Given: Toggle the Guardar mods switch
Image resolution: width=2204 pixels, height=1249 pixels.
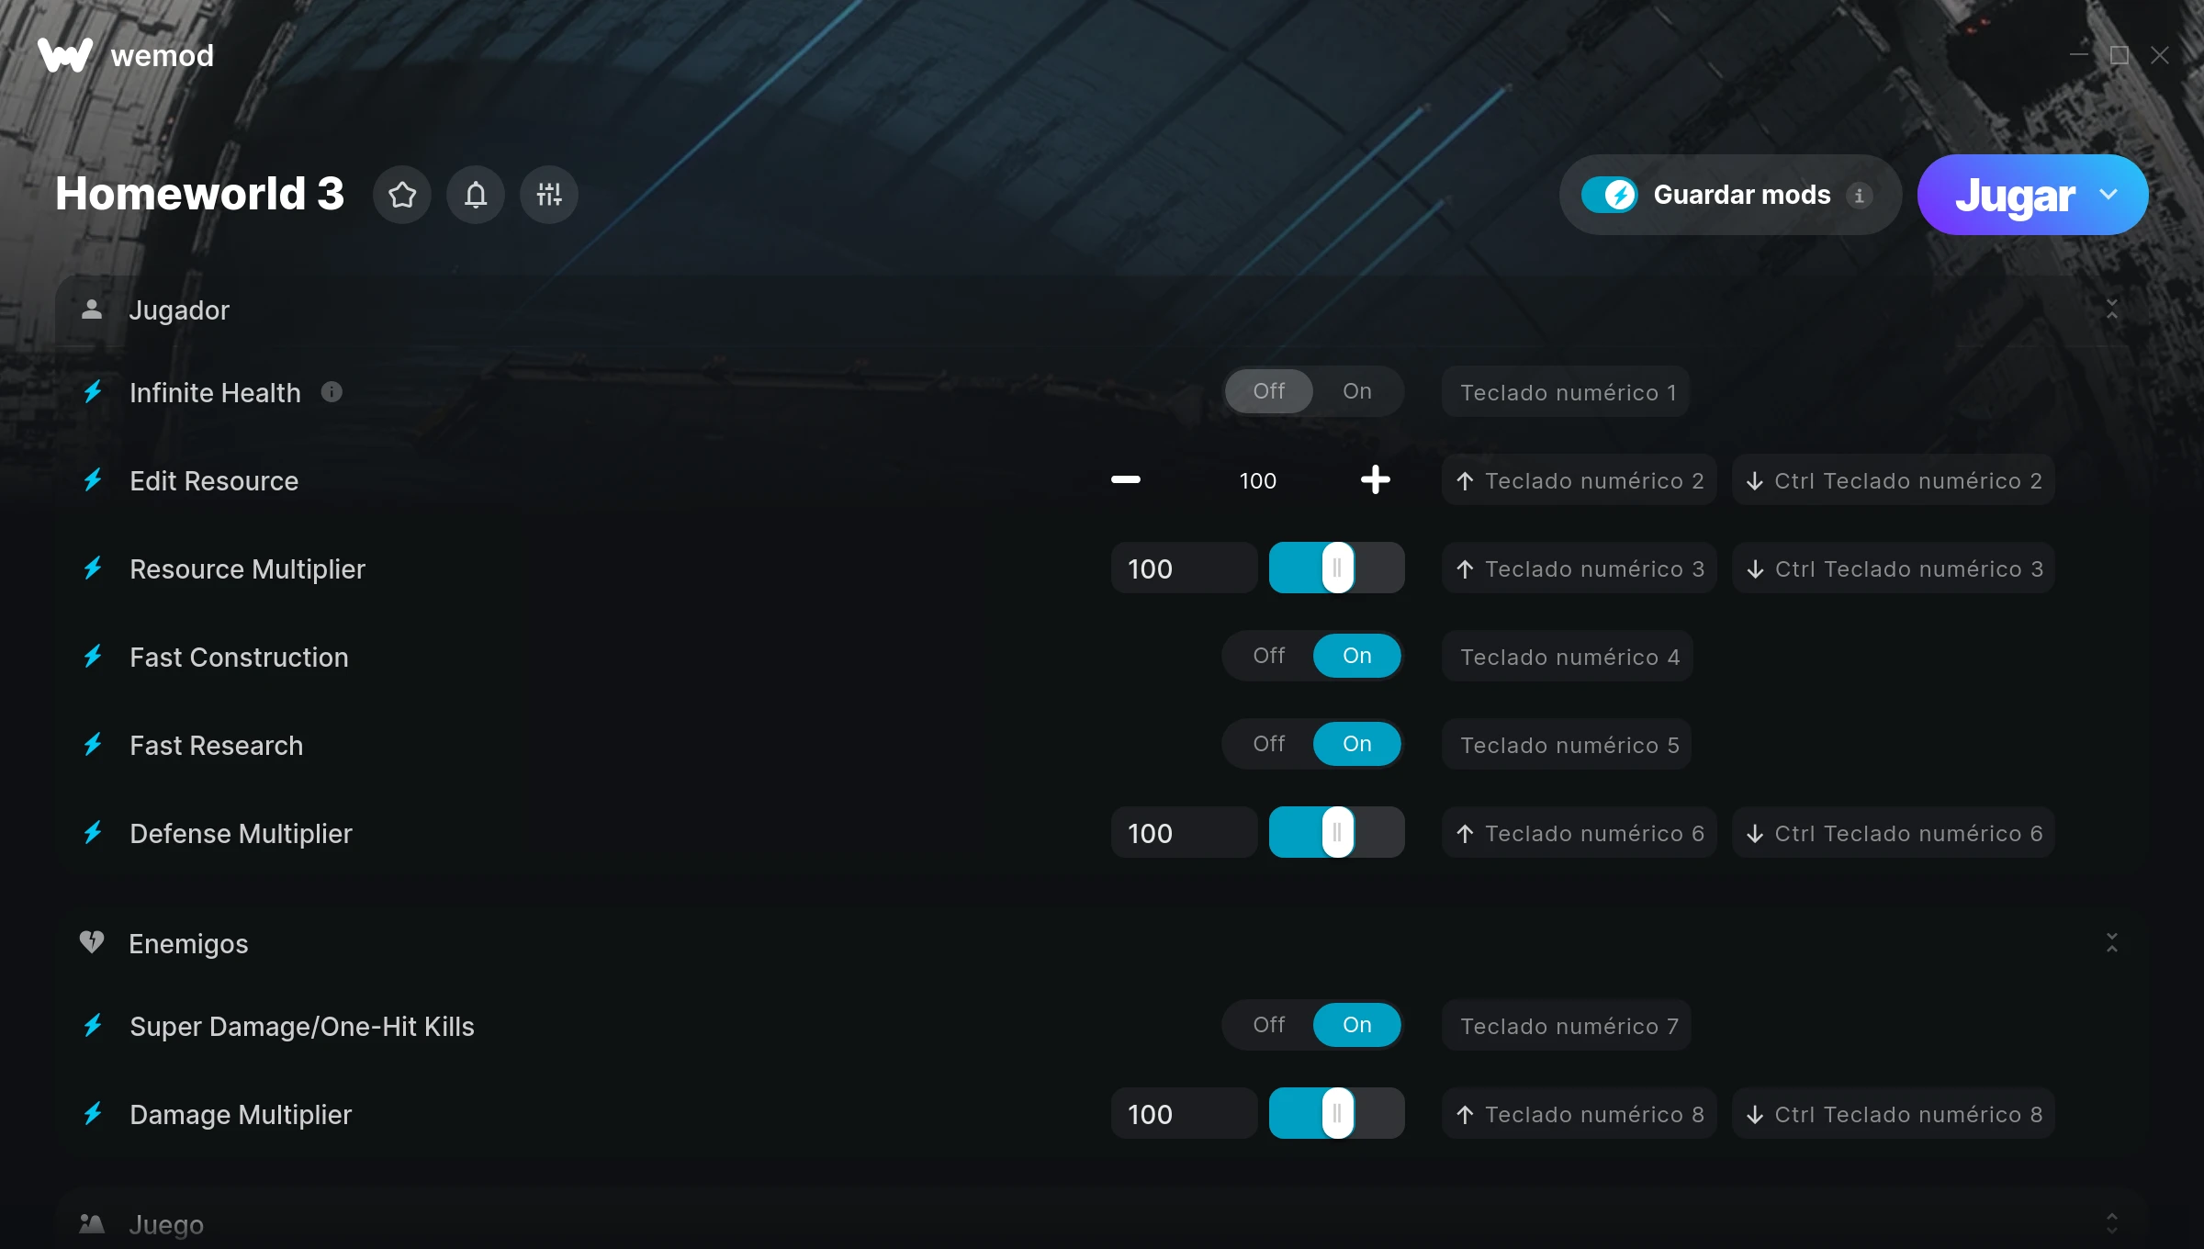Looking at the screenshot, I should (x=1610, y=195).
